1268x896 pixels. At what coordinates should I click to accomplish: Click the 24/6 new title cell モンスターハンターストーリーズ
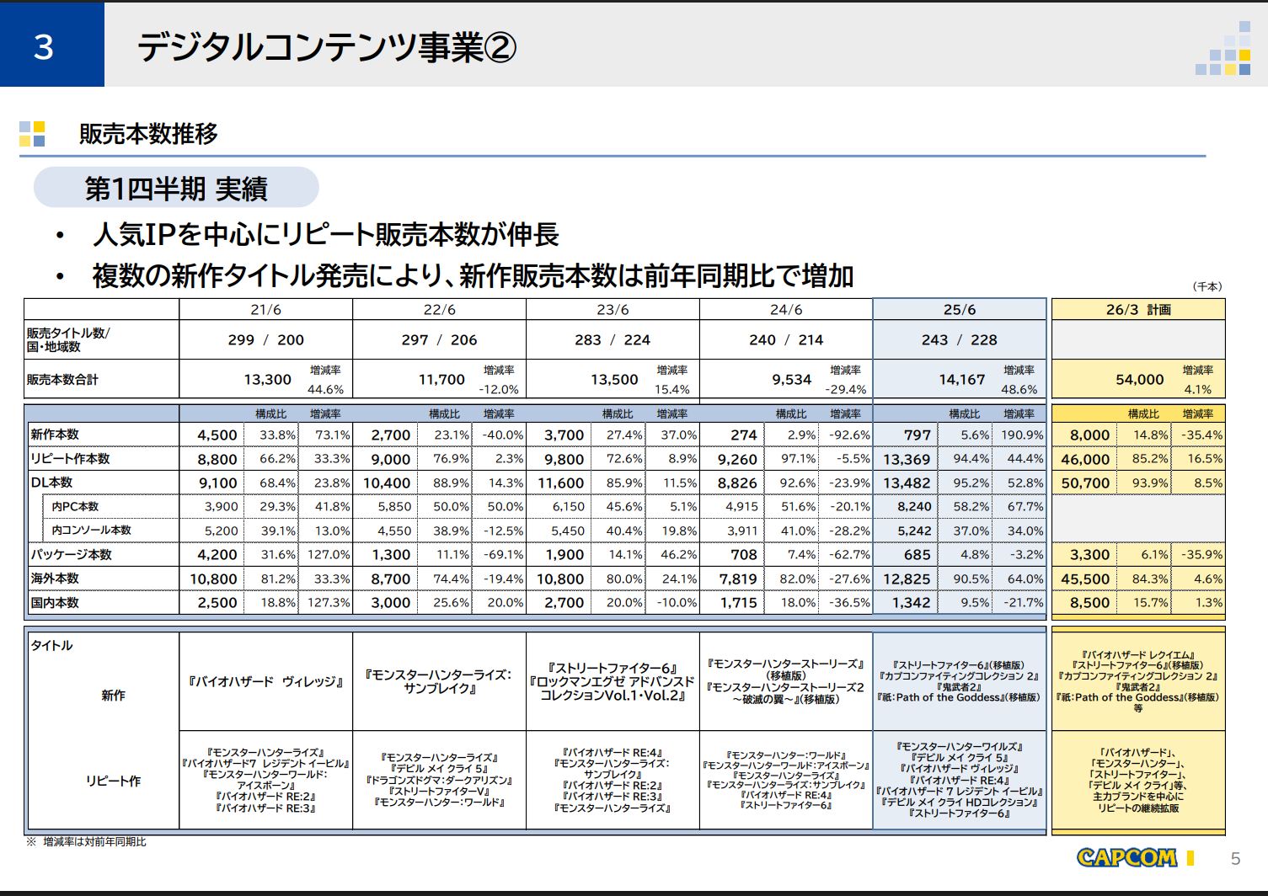coord(785,681)
